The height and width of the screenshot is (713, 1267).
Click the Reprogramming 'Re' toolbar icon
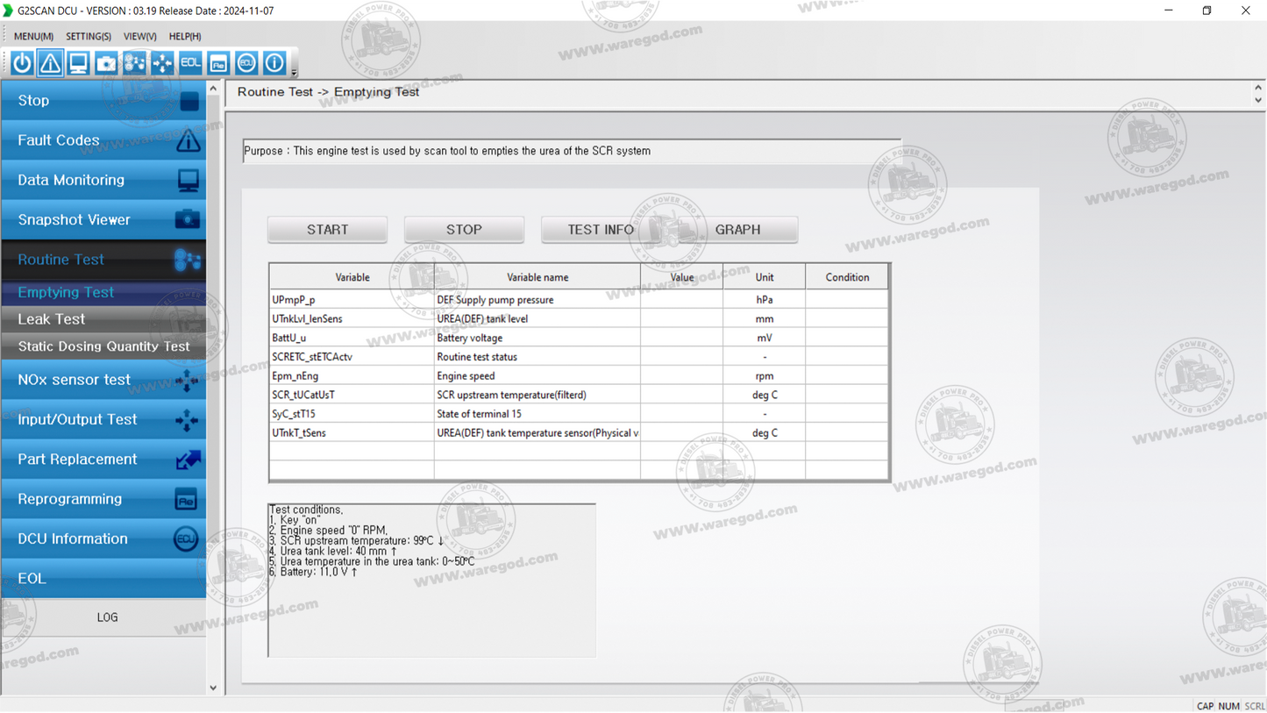tap(217, 62)
